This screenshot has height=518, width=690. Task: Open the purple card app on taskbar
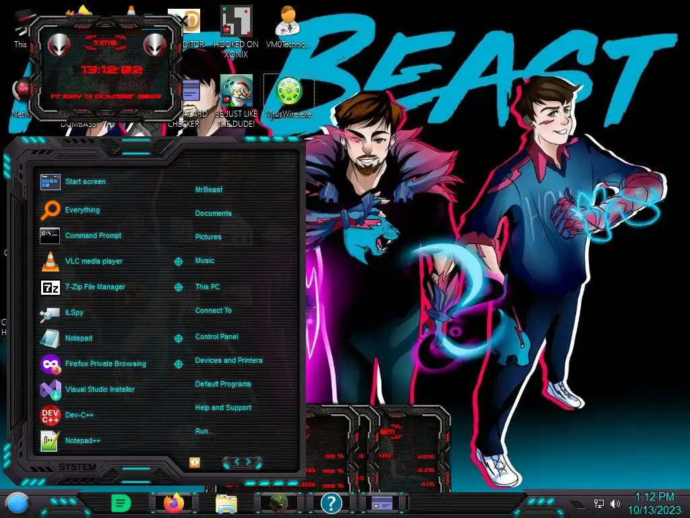382,503
